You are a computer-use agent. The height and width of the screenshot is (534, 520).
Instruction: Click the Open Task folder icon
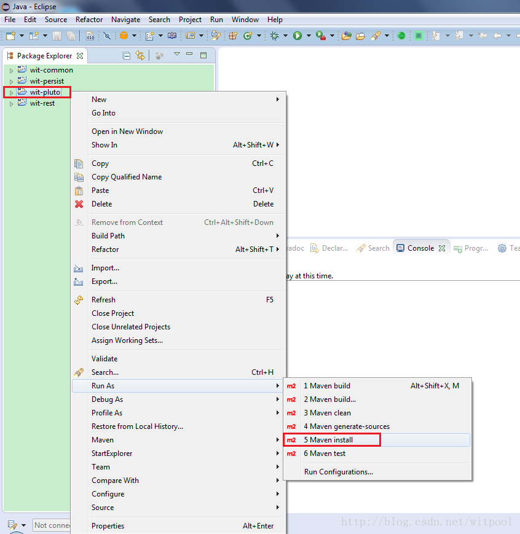pyautogui.click(x=361, y=36)
